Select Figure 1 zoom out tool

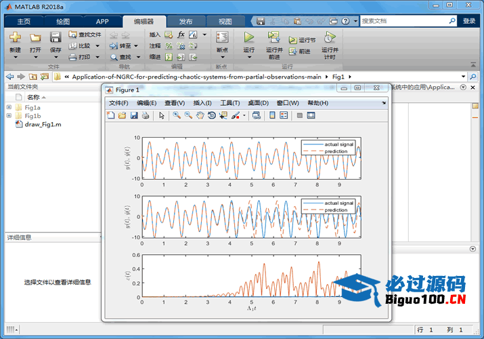pyautogui.click(x=188, y=115)
